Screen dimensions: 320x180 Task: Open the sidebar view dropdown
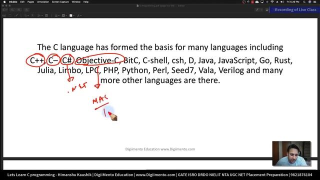click(5, 10)
